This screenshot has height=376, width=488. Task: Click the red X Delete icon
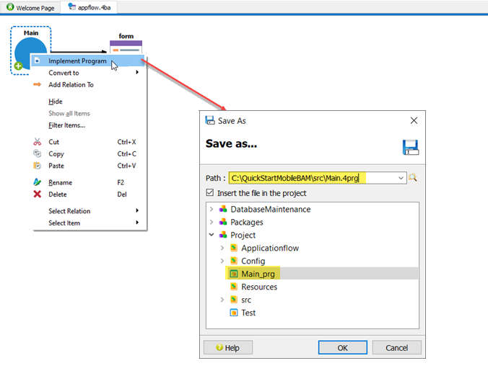point(37,194)
